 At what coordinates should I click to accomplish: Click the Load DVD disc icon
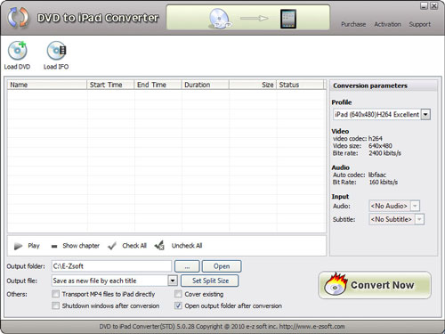(17, 51)
